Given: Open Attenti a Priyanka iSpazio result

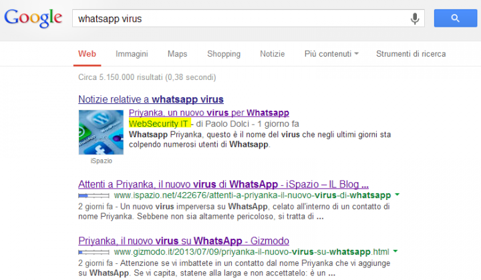Looking at the screenshot, I should pos(223,184).
